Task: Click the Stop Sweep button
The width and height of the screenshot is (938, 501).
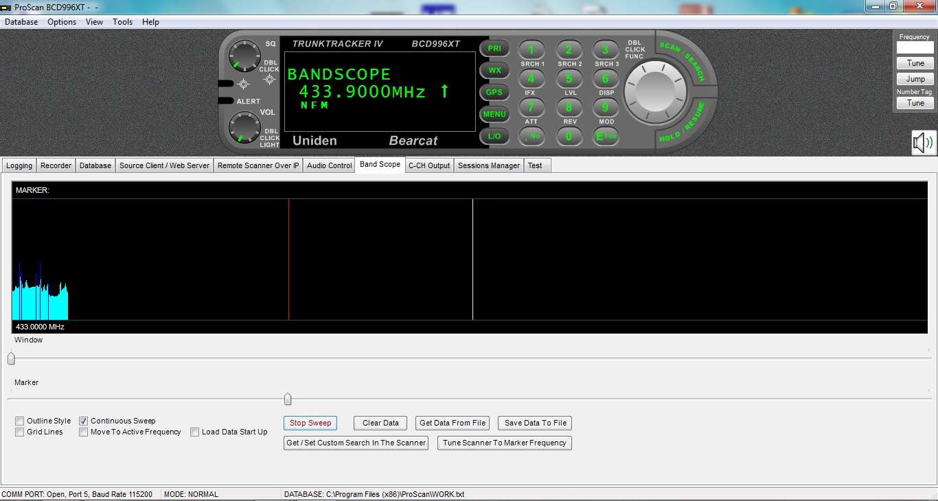Action: pyautogui.click(x=310, y=423)
